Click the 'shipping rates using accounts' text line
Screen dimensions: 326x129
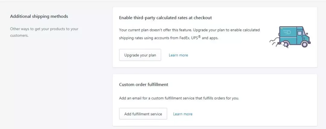tap(145, 38)
